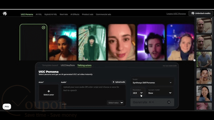Follow the Legacy UGC Persona link
Image resolution: width=214 pixels, height=120 pixels.
[176, 14]
